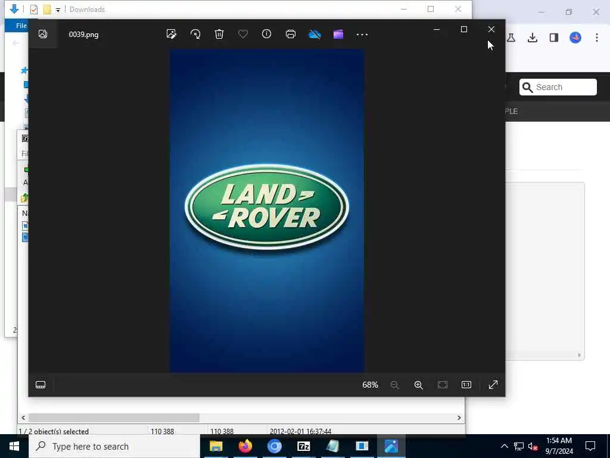Click Chrome Labs flask icon
Viewport: 610px width, 458px height.
tap(511, 38)
